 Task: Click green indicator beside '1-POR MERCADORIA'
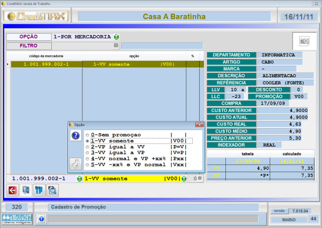pos(117,37)
